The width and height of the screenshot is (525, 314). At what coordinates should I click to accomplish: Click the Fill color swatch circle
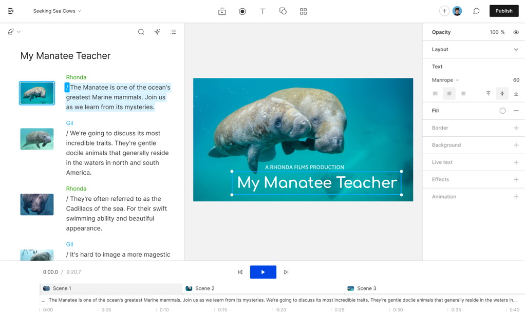[502, 110]
